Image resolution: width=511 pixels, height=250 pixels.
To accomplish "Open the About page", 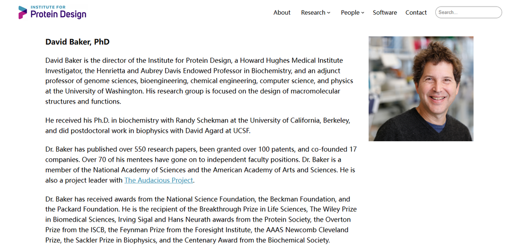I will click(x=282, y=13).
